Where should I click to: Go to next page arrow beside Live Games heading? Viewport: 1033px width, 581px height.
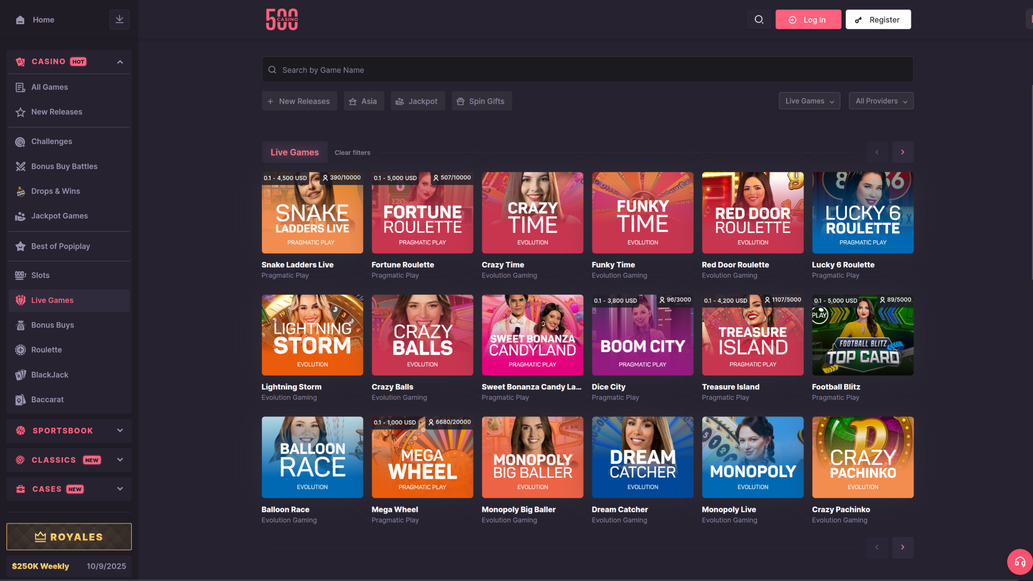[903, 152]
